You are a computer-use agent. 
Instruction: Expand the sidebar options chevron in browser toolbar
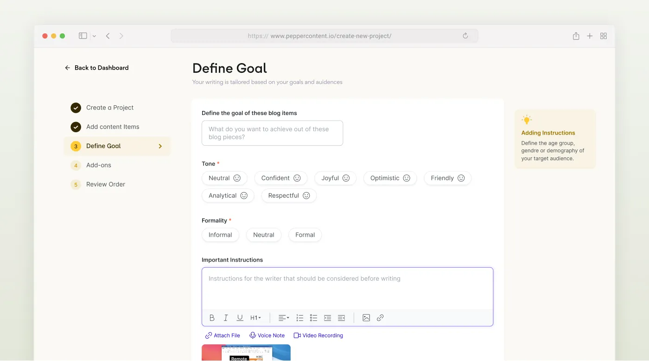tap(94, 36)
